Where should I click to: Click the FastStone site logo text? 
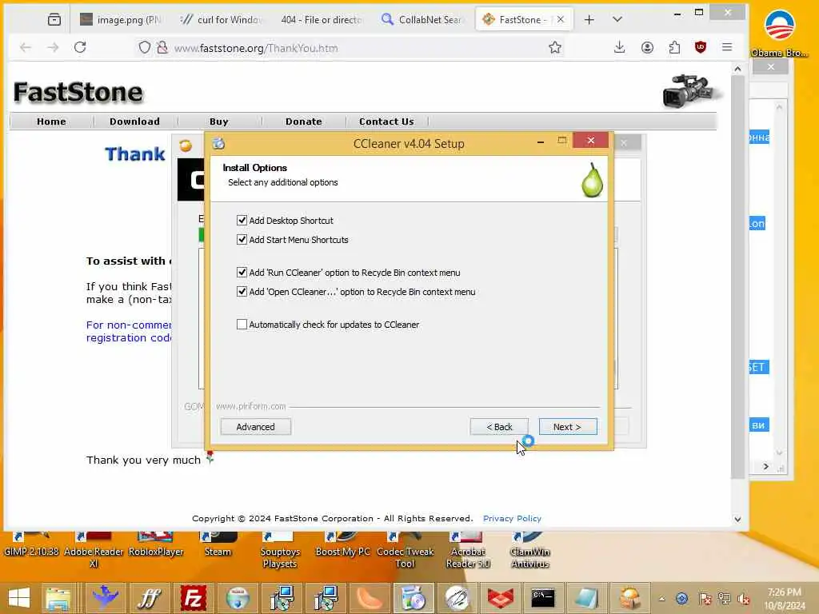click(78, 93)
